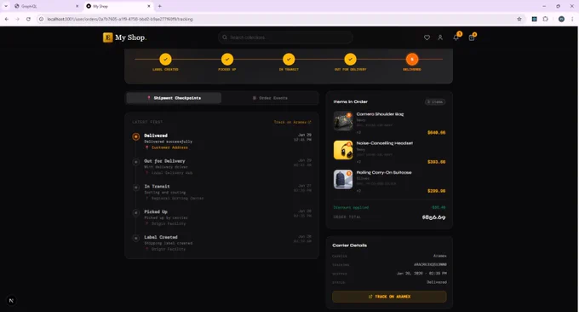
Task: Open the Noise-Cancelling Headset thumbnail
Action: coord(343,150)
